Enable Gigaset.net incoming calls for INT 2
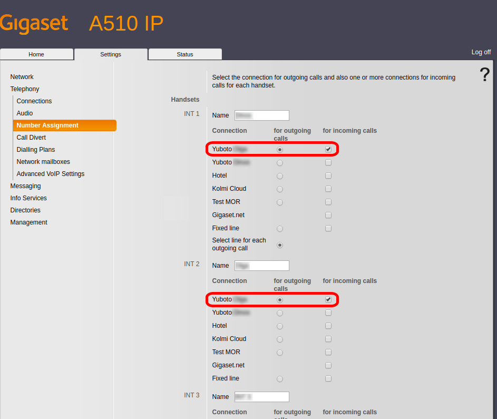 coord(328,365)
